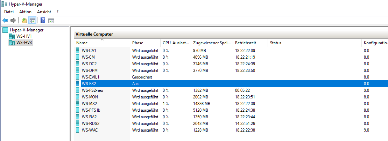Click the WS-HV3 server icon in tree

12,43
